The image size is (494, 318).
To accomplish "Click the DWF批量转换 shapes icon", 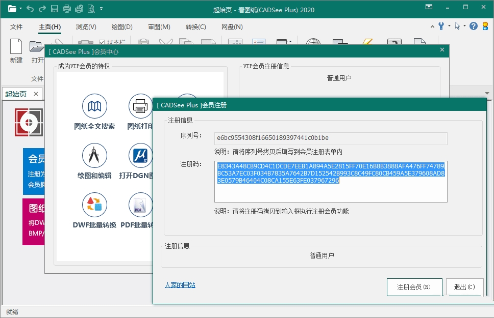I will pos(94,205).
